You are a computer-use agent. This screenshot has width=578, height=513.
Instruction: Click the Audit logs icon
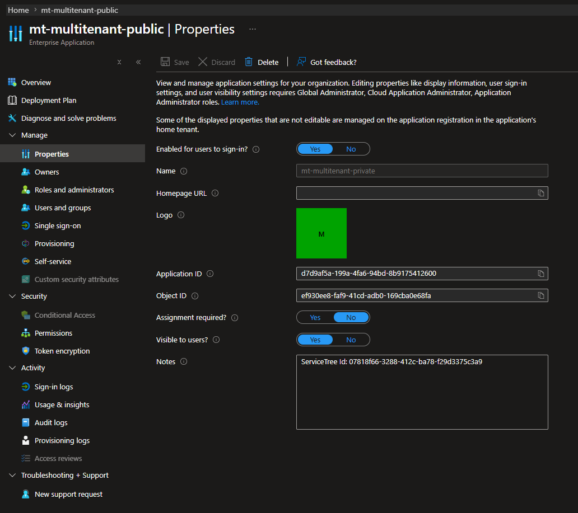(25, 422)
